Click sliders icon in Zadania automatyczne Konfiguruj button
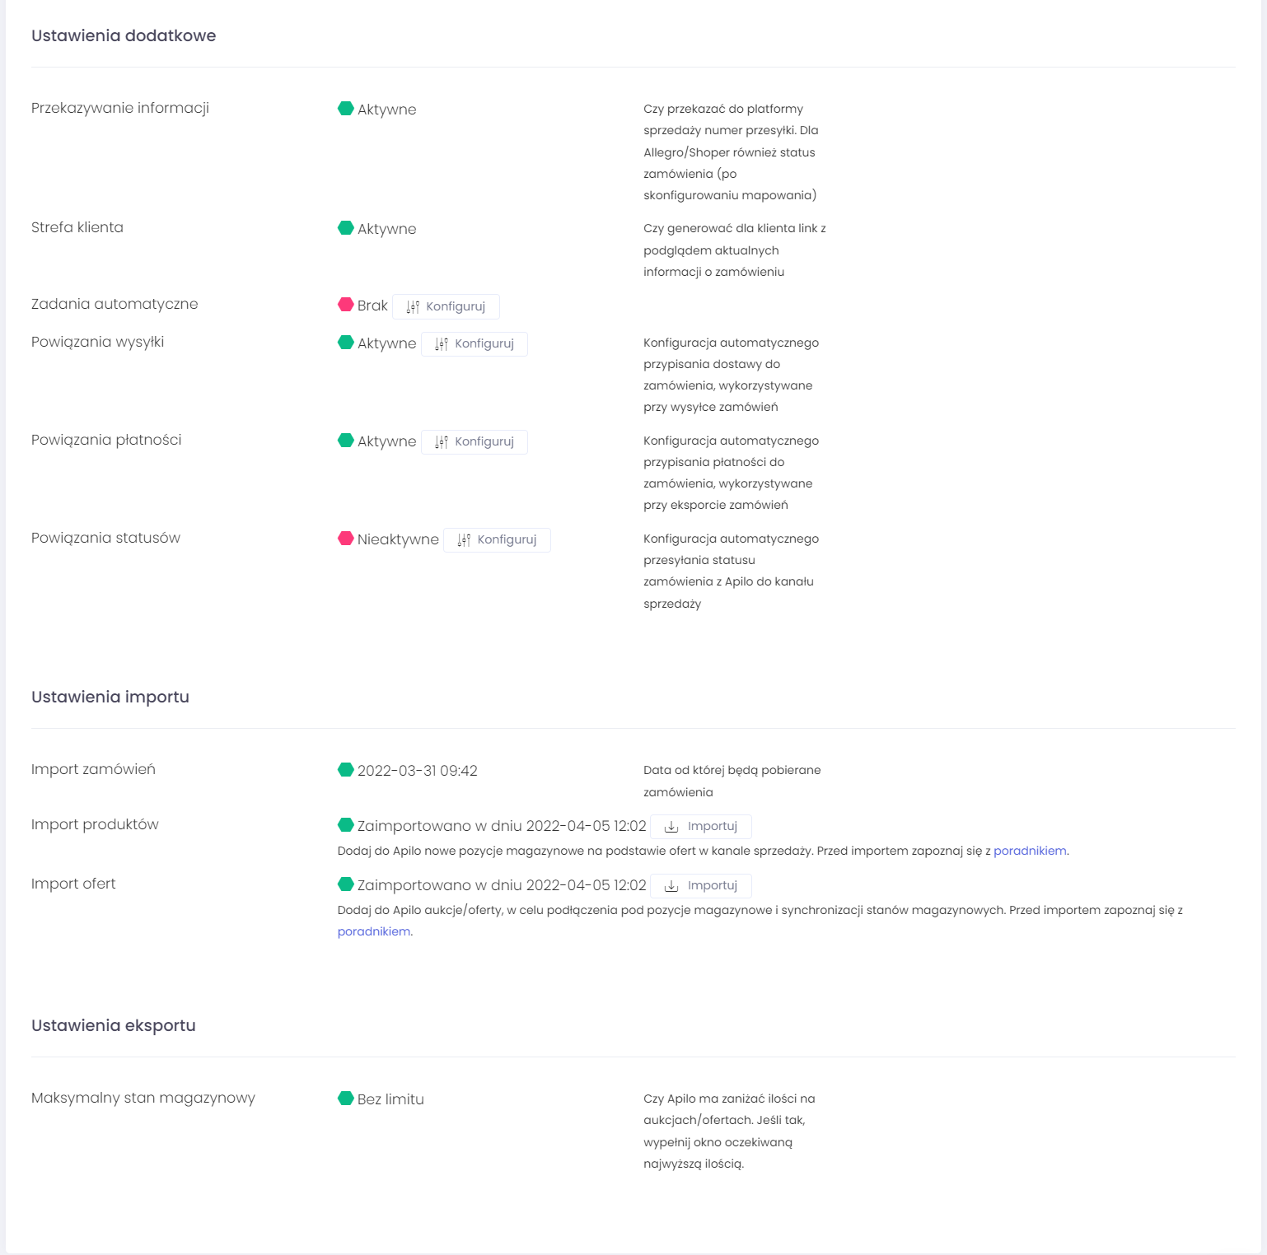This screenshot has height=1255, width=1267. [x=413, y=306]
